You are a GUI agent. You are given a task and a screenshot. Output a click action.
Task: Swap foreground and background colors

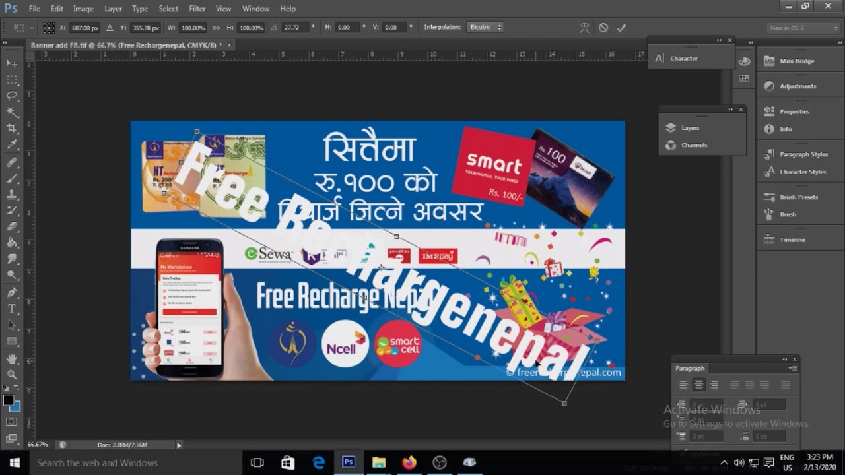click(x=17, y=388)
